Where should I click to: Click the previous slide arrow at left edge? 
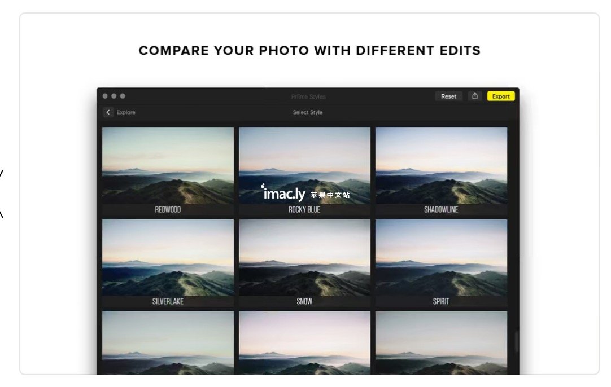point(2,194)
